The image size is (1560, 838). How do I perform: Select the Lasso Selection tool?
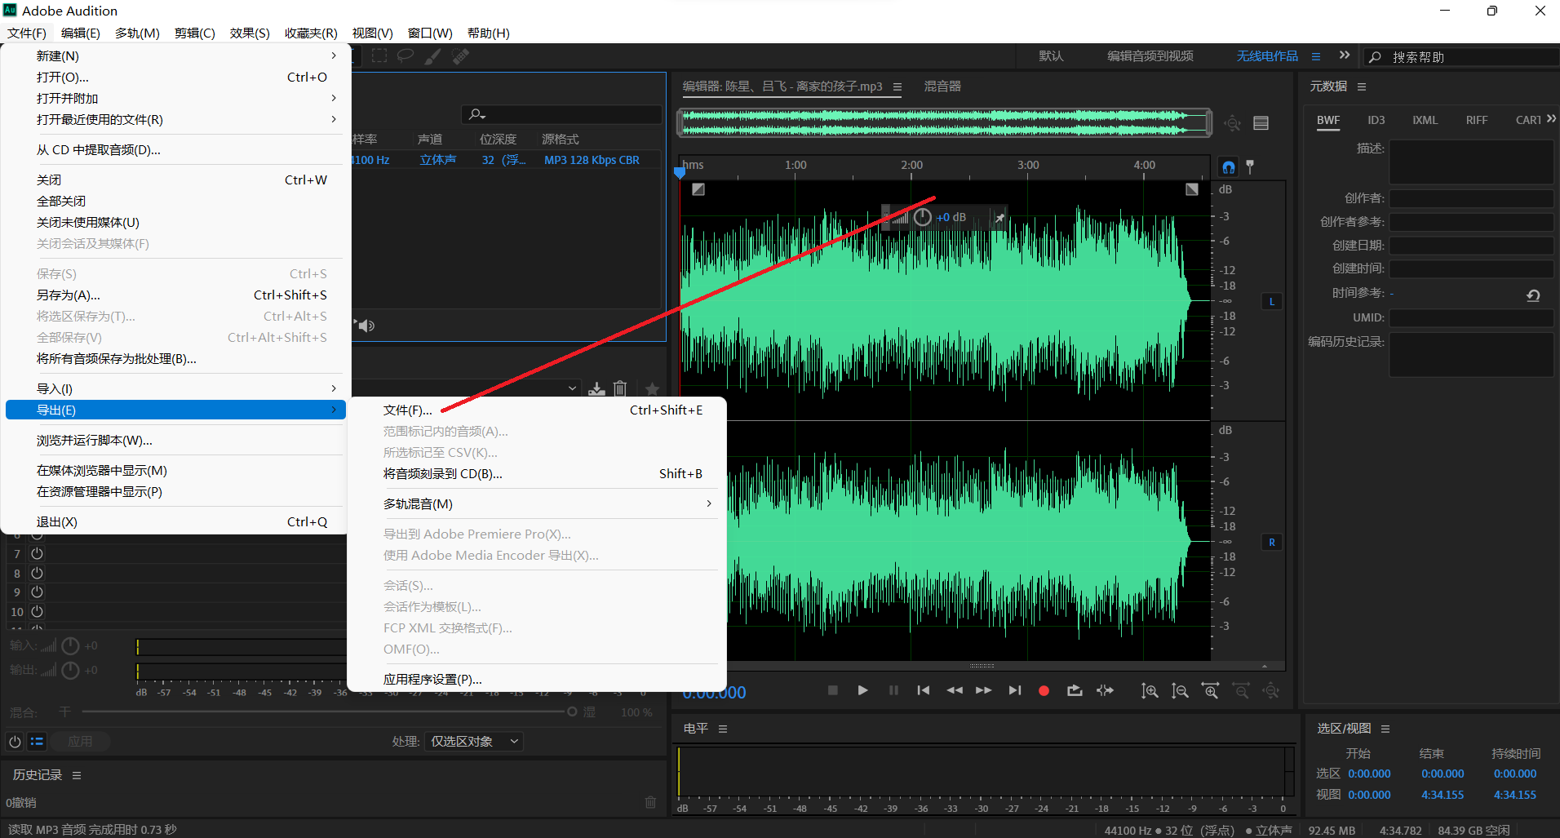click(406, 56)
